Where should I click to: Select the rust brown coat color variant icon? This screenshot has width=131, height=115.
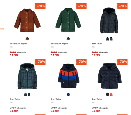point(27,39)
